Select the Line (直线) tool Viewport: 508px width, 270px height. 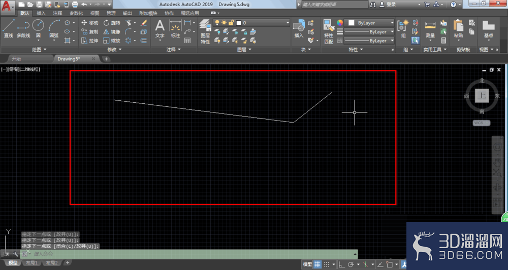click(x=9, y=28)
